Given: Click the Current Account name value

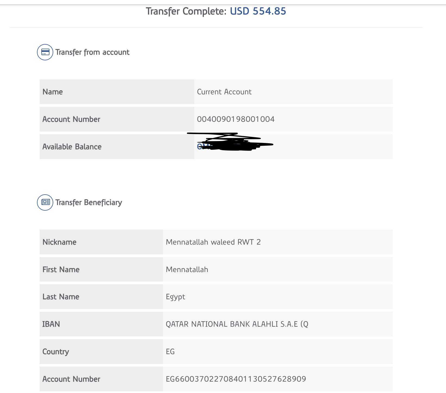Looking at the screenshot, I should [224, 92].
